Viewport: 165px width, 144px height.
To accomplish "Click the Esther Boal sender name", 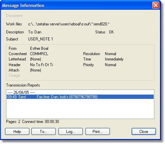I will (x=39, y=48).
